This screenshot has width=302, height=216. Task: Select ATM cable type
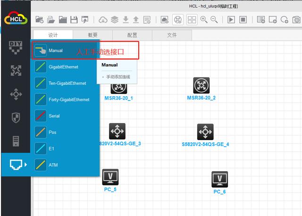click(65, 165)
